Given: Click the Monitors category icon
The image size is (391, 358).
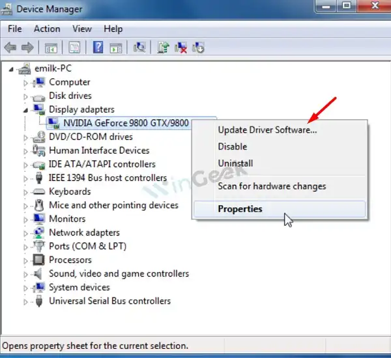Looking at the screenshot, I should (x=39, y=219).
